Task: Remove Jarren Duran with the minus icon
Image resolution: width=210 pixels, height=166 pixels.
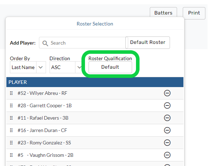Action: click(167, 130)
